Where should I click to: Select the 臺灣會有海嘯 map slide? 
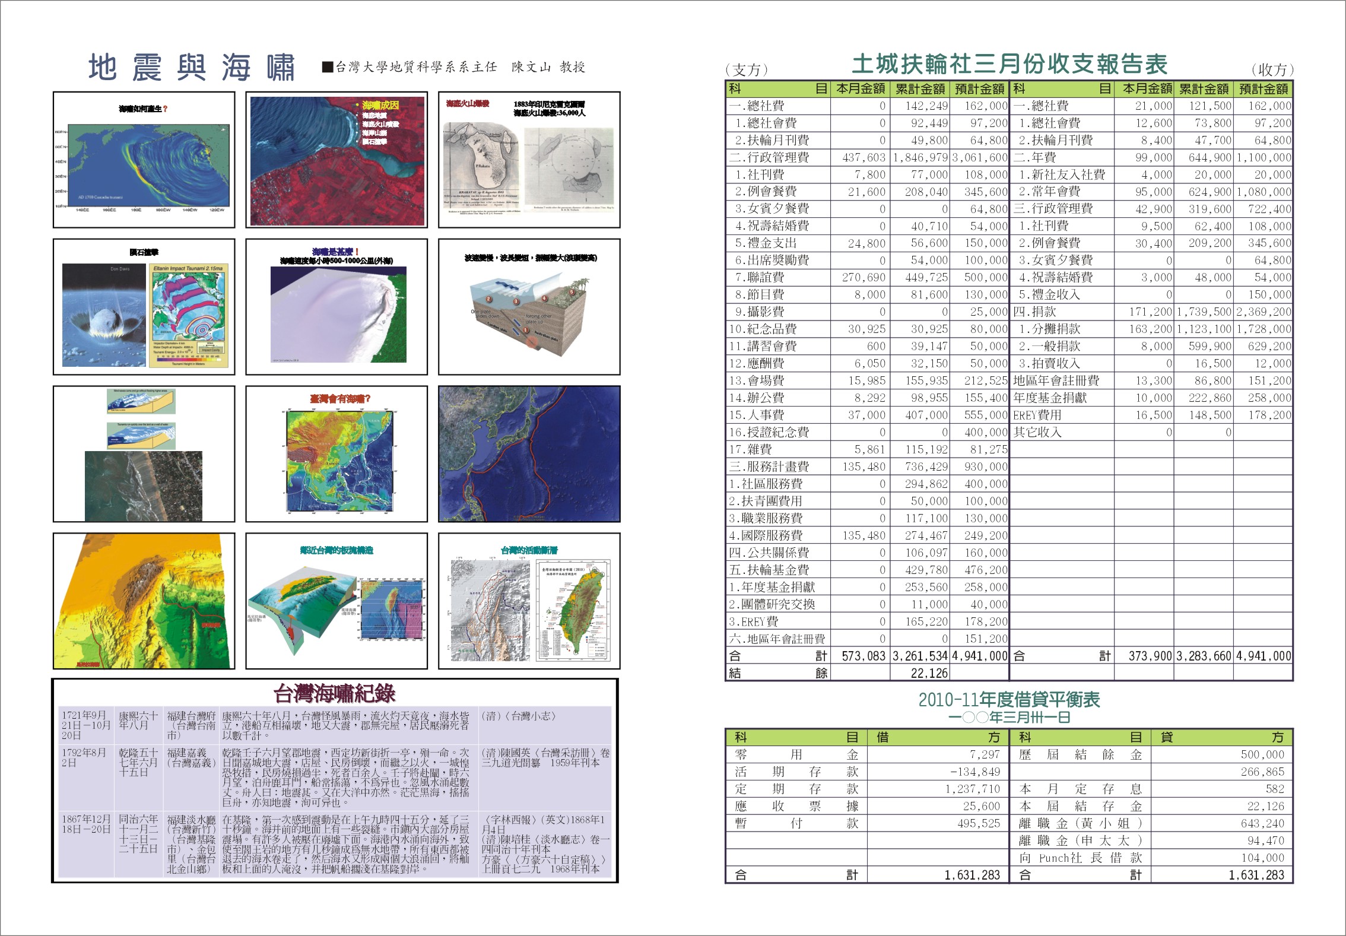coord(337,454)
